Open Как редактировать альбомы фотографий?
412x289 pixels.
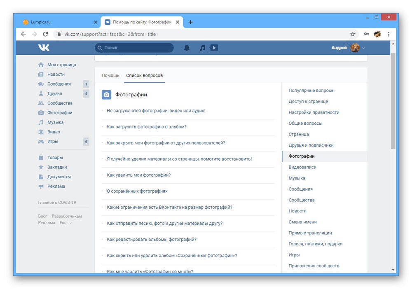pos(152,239)
